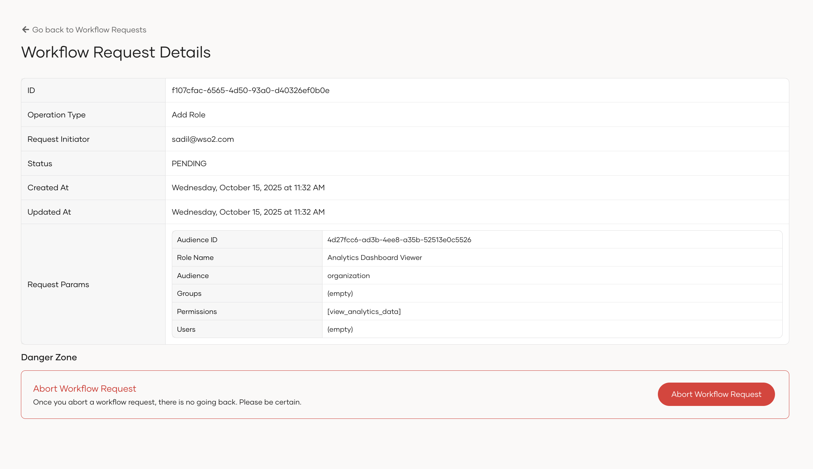Click the Analytics Dashboard Viewer role name

374,258
